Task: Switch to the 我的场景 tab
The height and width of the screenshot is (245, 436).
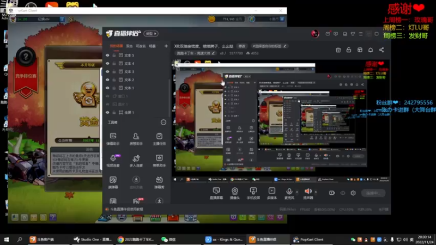Action: tap(116, 46)
